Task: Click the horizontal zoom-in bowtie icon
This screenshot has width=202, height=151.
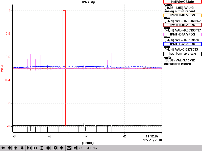Action: tap(29, 148)
